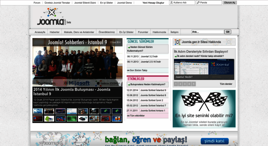Click the Joomla beta logo
The image size is (268, 146).
[x=54, y=17]
